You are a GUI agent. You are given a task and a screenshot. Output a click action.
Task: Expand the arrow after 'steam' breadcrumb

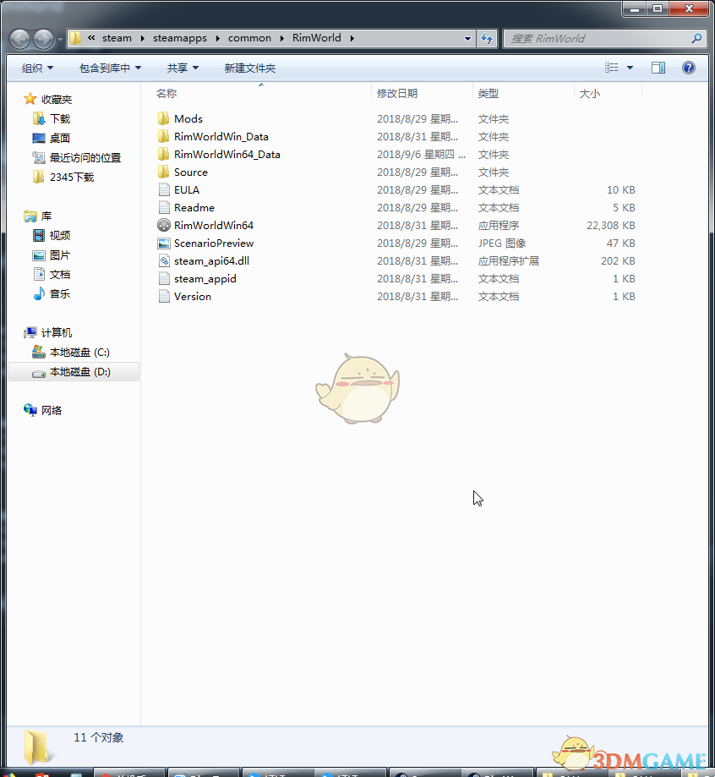[x=142, y=38]
